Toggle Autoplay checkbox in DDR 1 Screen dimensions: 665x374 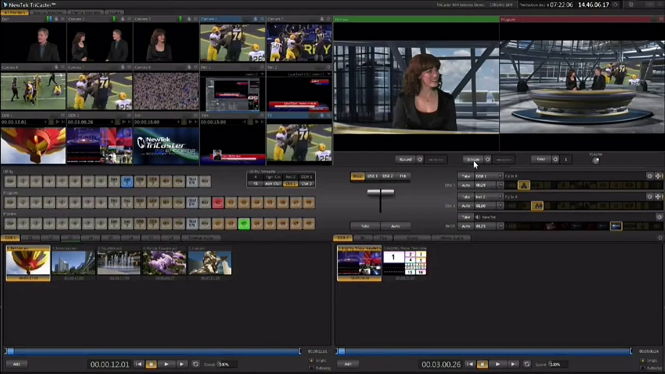312,368
